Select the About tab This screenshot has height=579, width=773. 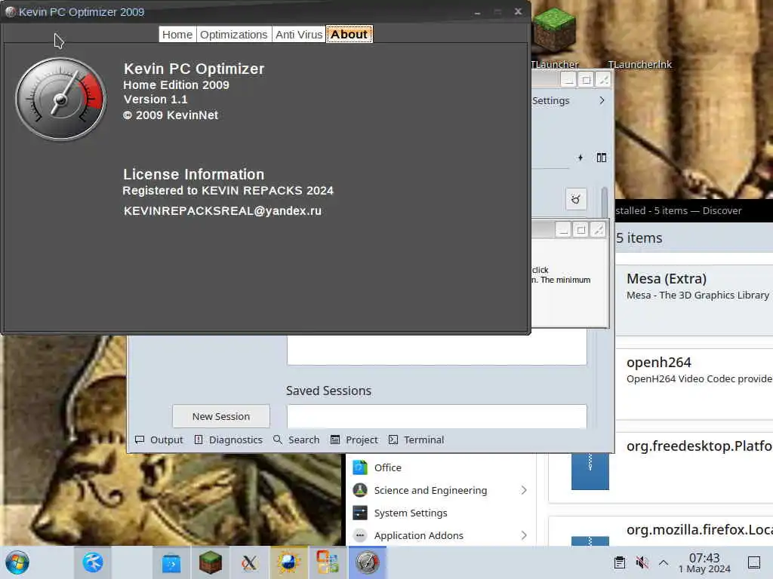[x=349, y=35]
